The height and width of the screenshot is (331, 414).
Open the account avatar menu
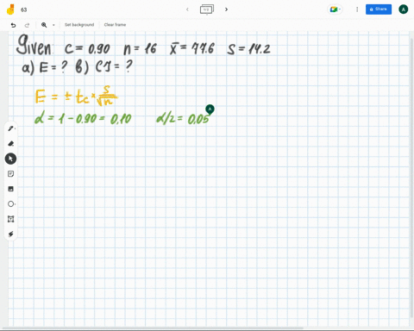pos(404,9)
